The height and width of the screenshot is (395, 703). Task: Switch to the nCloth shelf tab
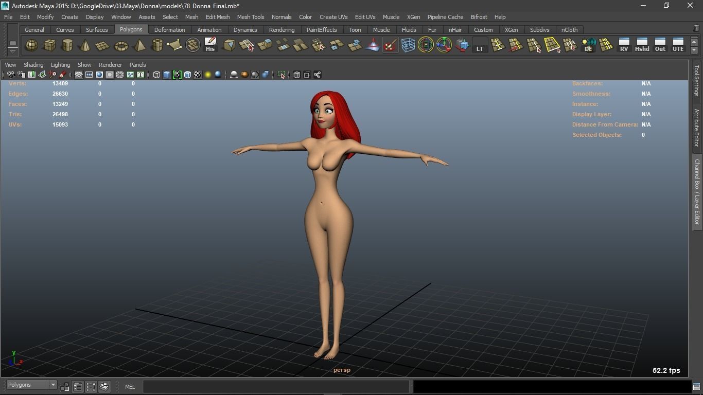(x=569, y=30)
